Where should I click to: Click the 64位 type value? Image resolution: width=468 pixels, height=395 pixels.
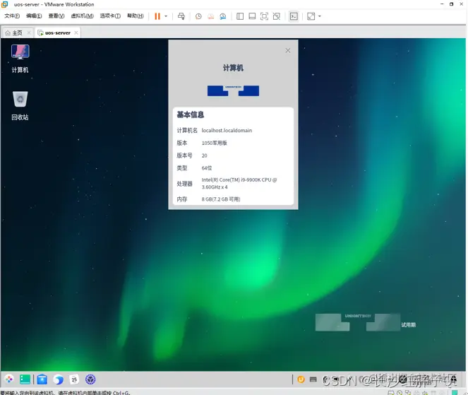click(207, 168)
